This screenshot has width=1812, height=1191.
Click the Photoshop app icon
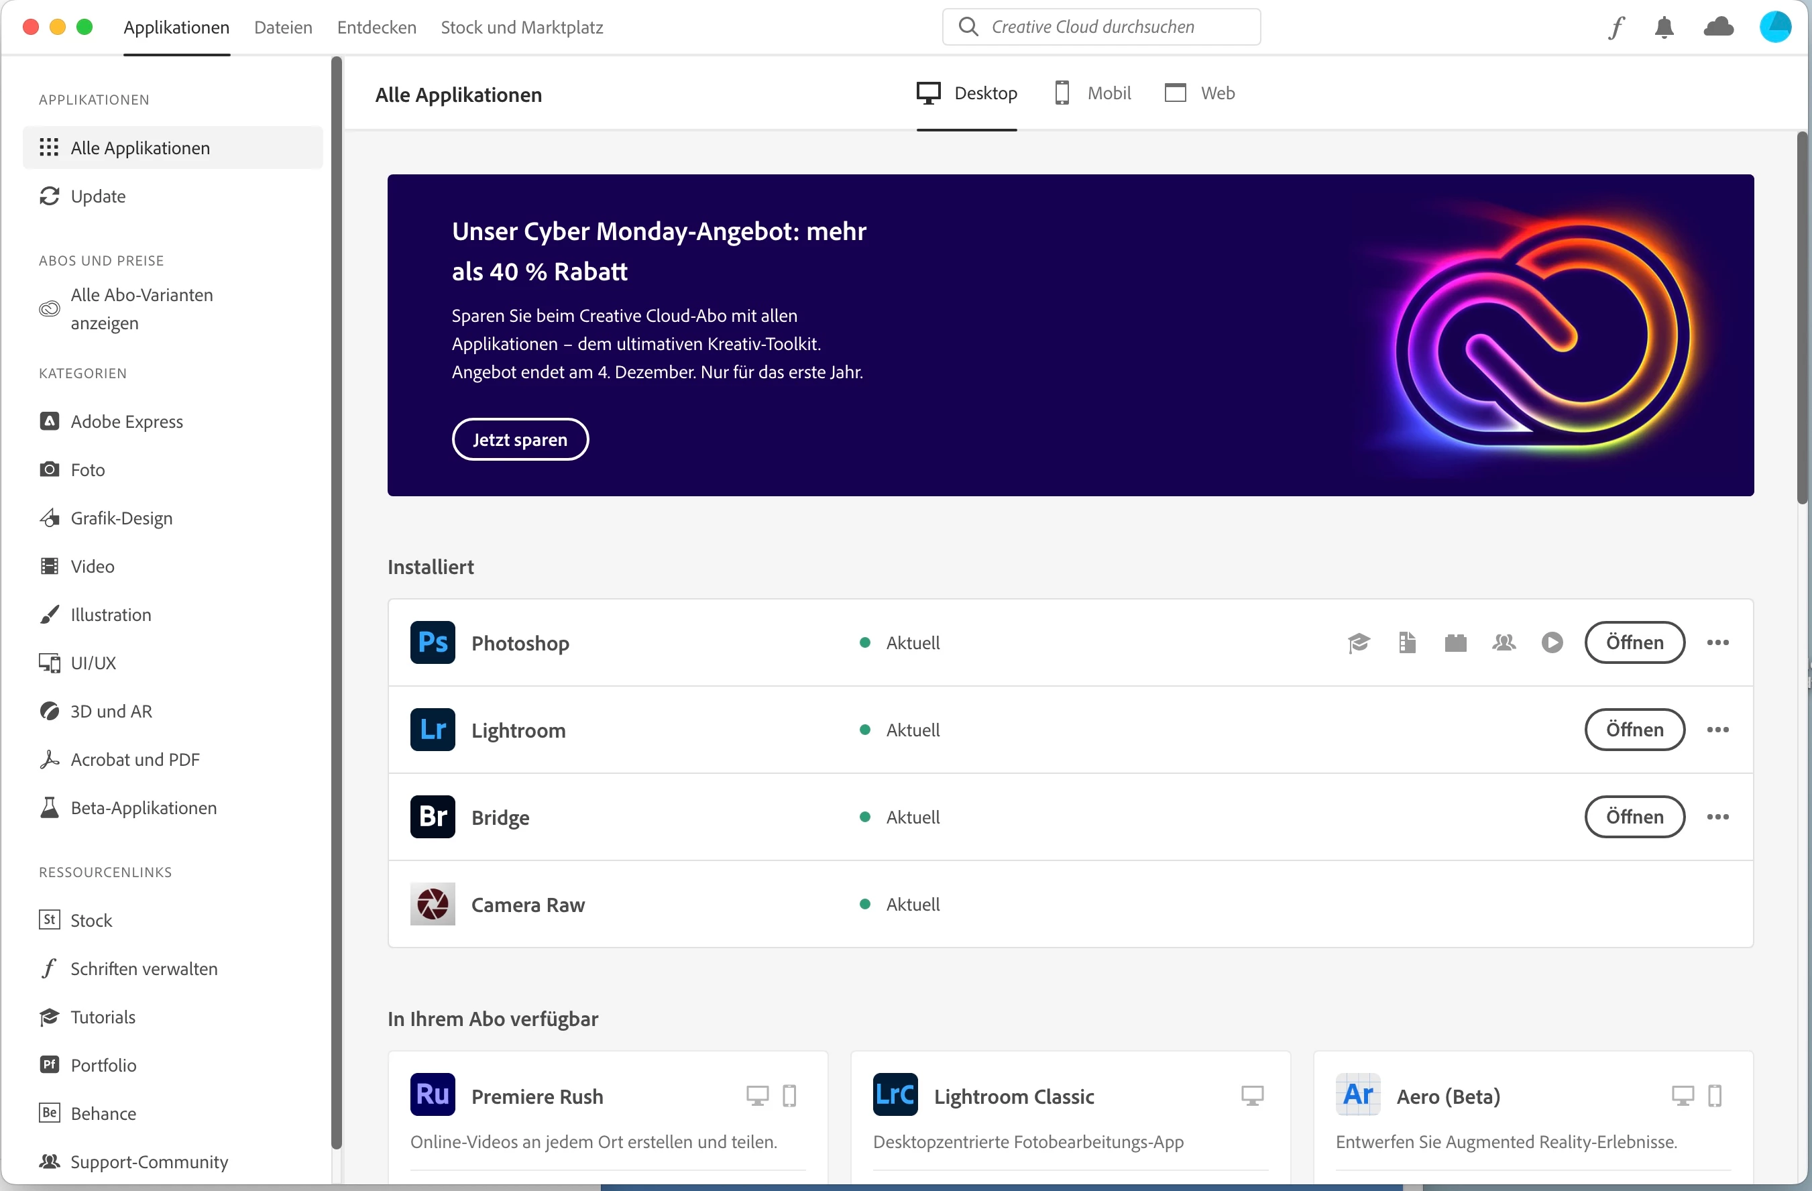pos(433,642)
